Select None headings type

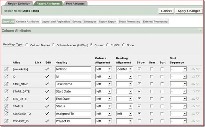click(x=124, y=45)
